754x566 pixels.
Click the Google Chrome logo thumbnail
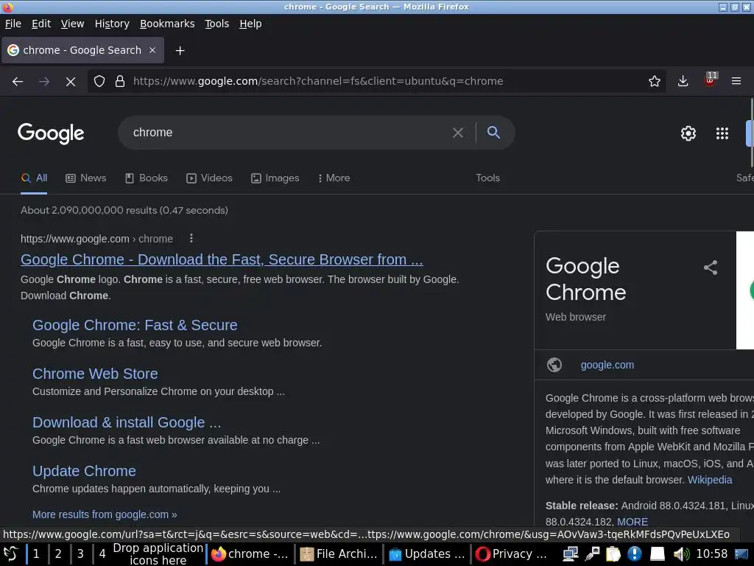point(745,290)
